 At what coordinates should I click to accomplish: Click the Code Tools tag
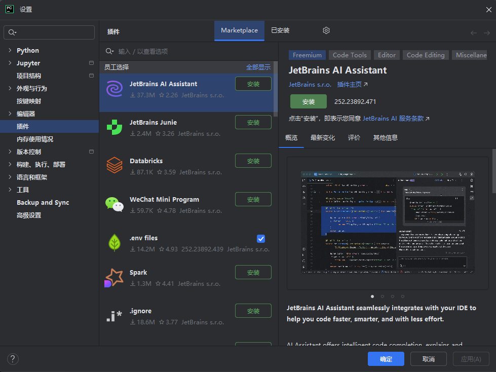[350, 55]
